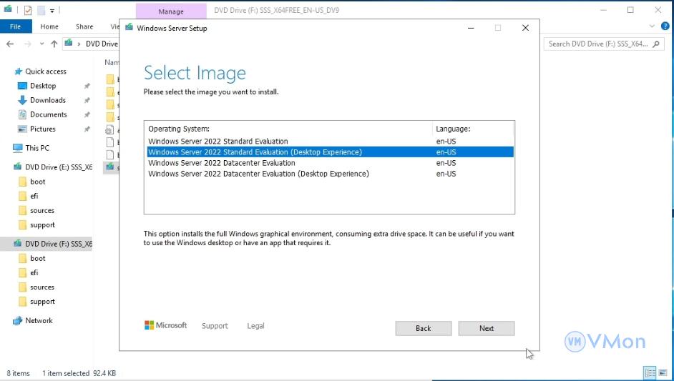
Task: Switch to the Share ribbon tab
Action: [84, 26]
